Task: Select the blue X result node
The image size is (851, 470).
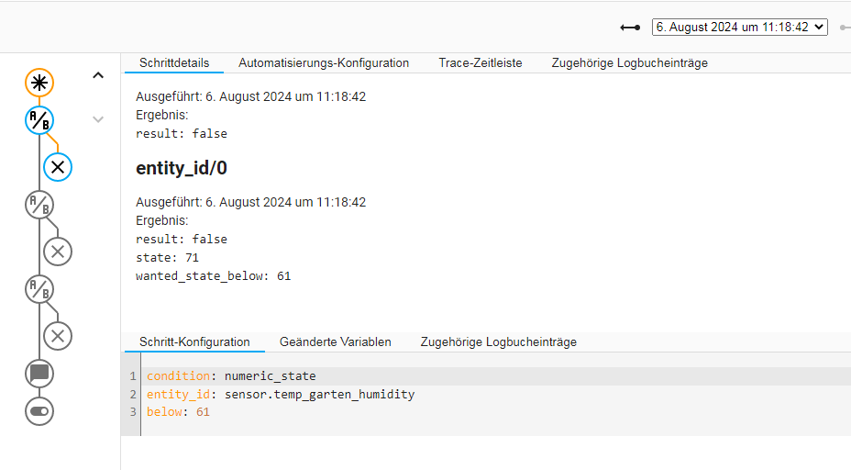Action: pos(58,167)
